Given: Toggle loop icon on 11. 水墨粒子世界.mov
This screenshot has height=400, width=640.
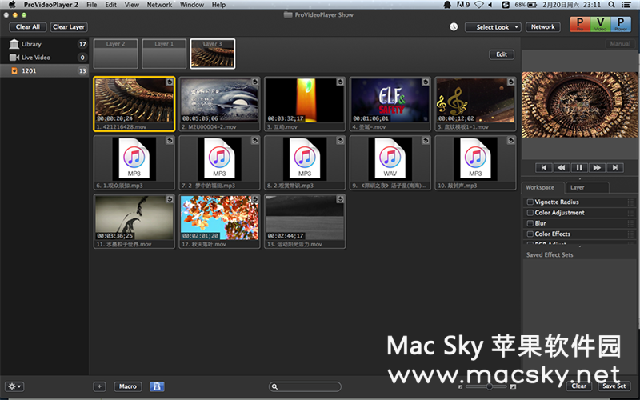Looking at the screenshot, I should 170,199.
